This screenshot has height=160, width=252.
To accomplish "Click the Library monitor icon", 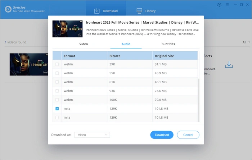I will 139,11.
